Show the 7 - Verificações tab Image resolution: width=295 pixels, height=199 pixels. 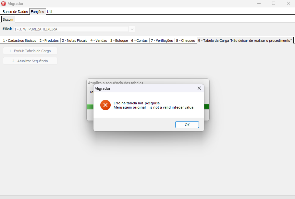coord(162,41)
